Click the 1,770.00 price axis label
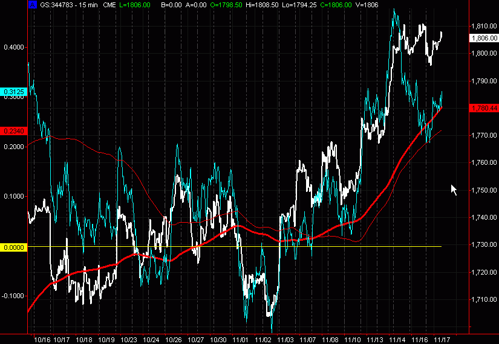Image resolution: width=499 pixels, height=344 pixels. click(x=484, y=135)
